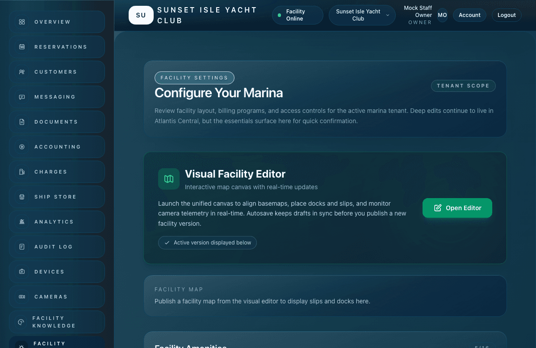
Task: Click the Devices icon in sidebar
Action: (22, 272)
